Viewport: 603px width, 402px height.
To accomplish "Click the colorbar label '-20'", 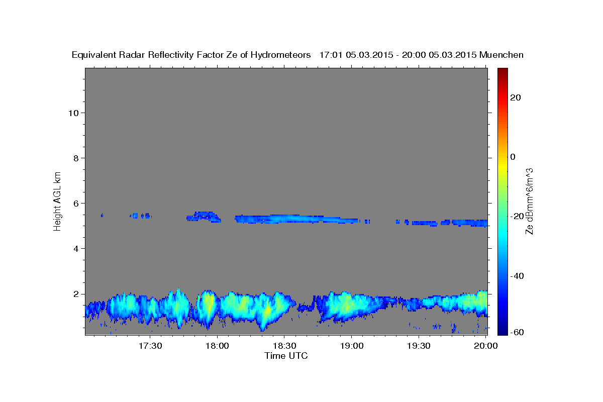I will (517, 216).
